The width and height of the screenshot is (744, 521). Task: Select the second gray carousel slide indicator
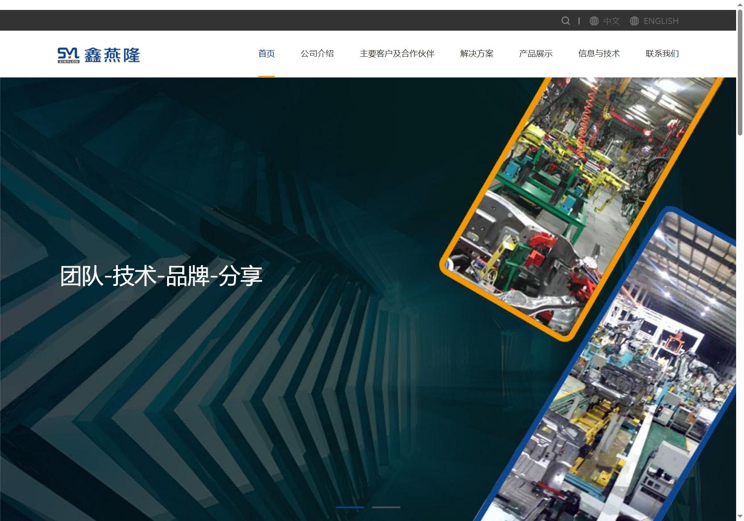point(386,507)
